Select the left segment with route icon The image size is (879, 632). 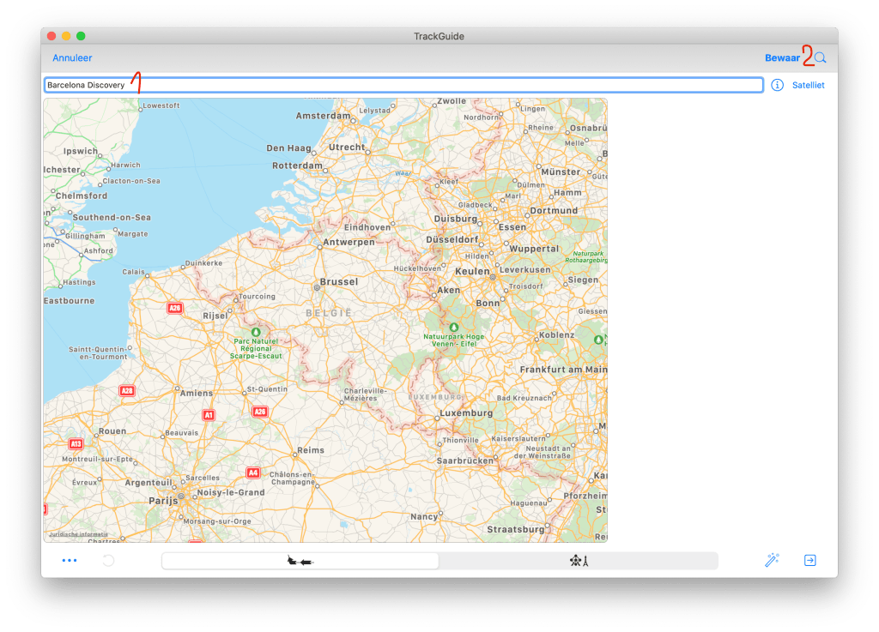point(300,561)
